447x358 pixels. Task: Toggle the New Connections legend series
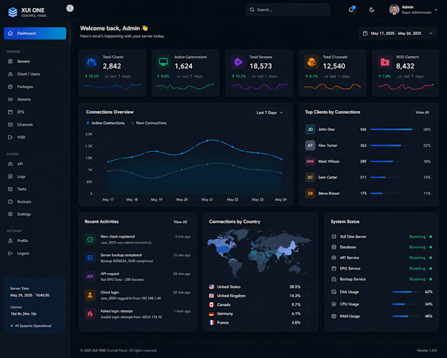pyautogui.click(x=149, y=123)
